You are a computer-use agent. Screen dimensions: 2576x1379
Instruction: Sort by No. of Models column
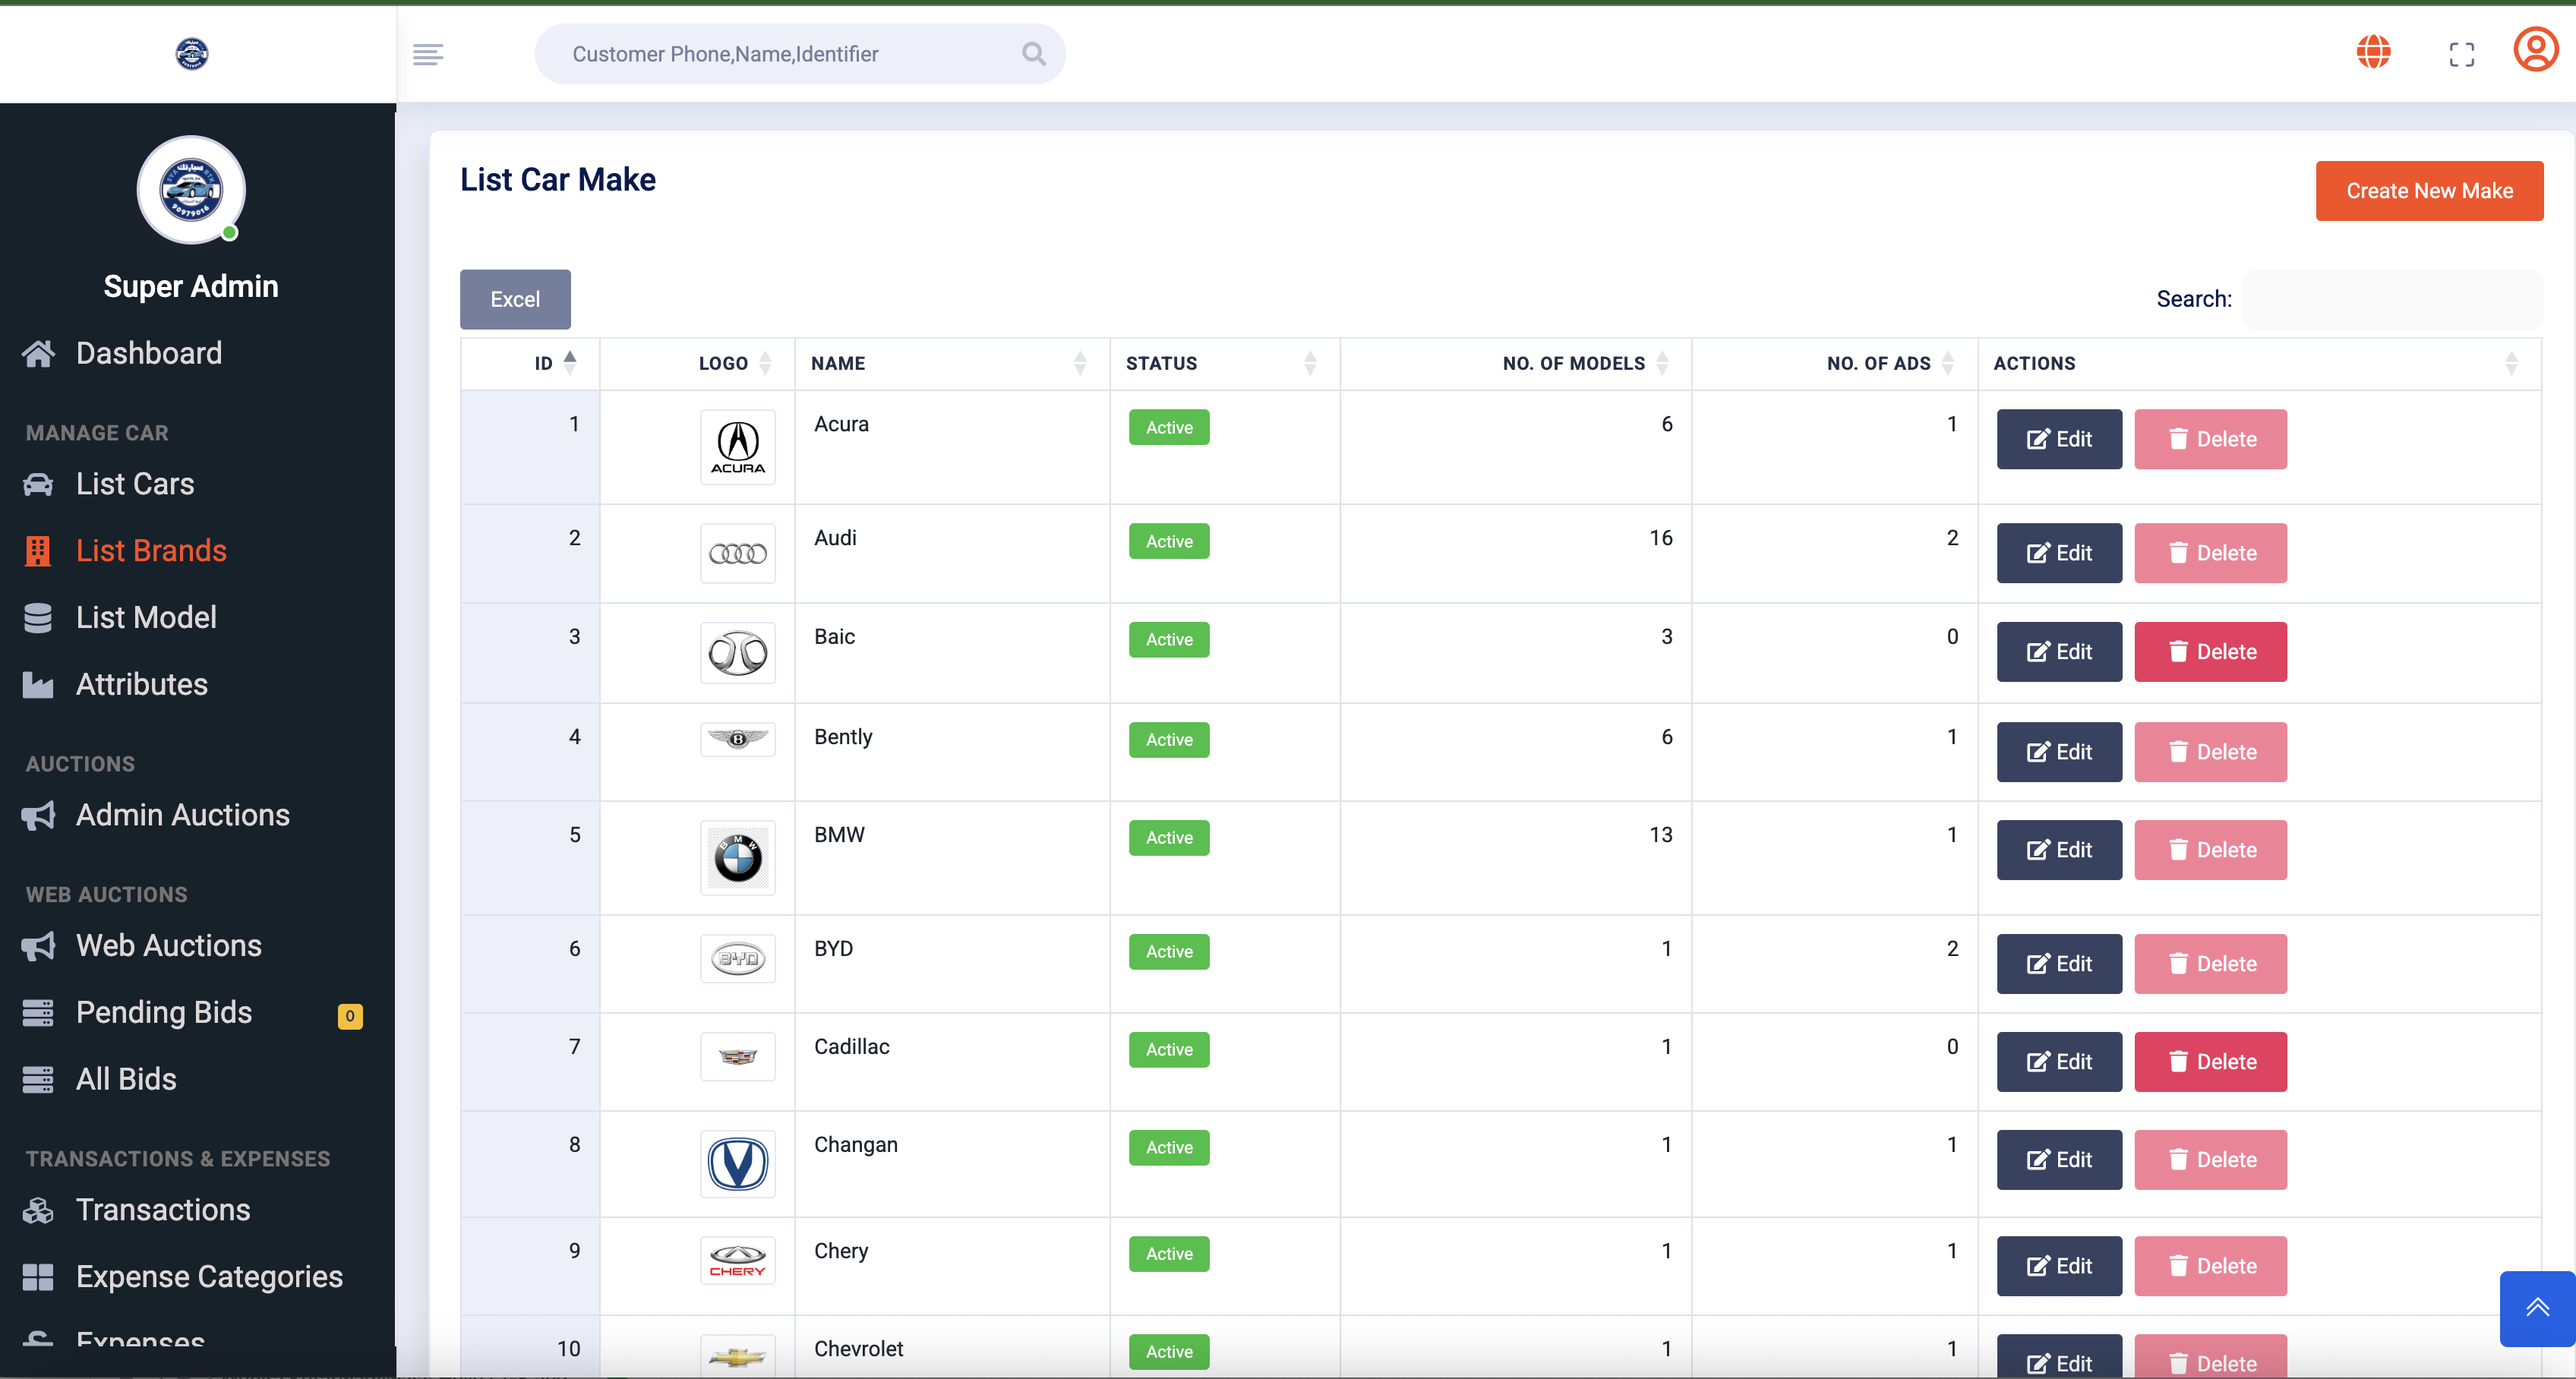1573,363
